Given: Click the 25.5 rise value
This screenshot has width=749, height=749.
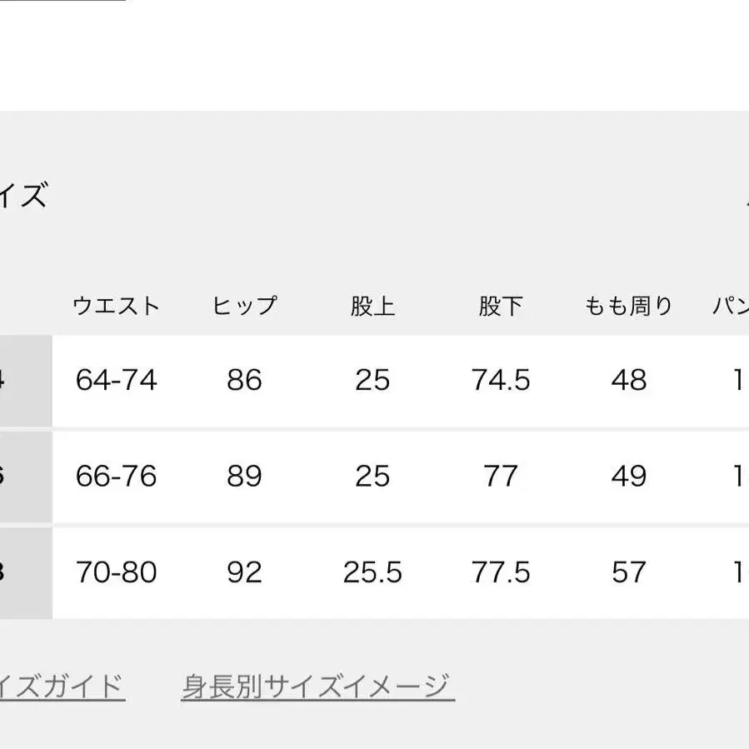Looking at the screenshot, I should 372,572.
